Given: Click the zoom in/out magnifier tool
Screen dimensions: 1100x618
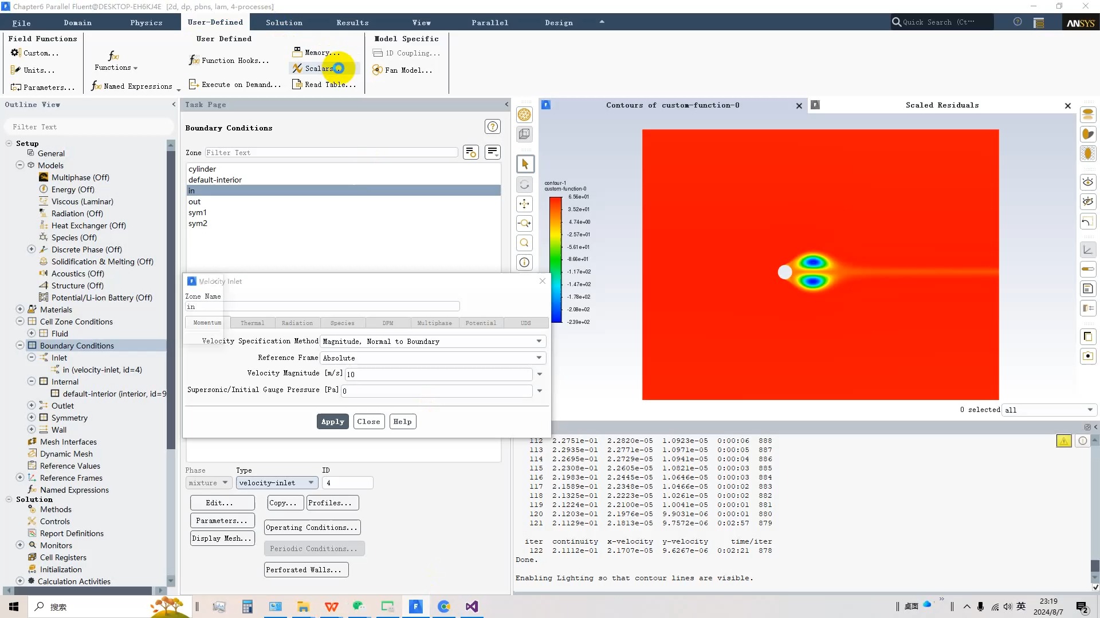Looking at the screenshot, I should click(524, 224).
